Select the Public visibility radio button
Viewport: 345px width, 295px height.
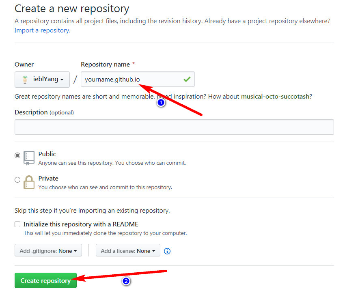(17, 155)
